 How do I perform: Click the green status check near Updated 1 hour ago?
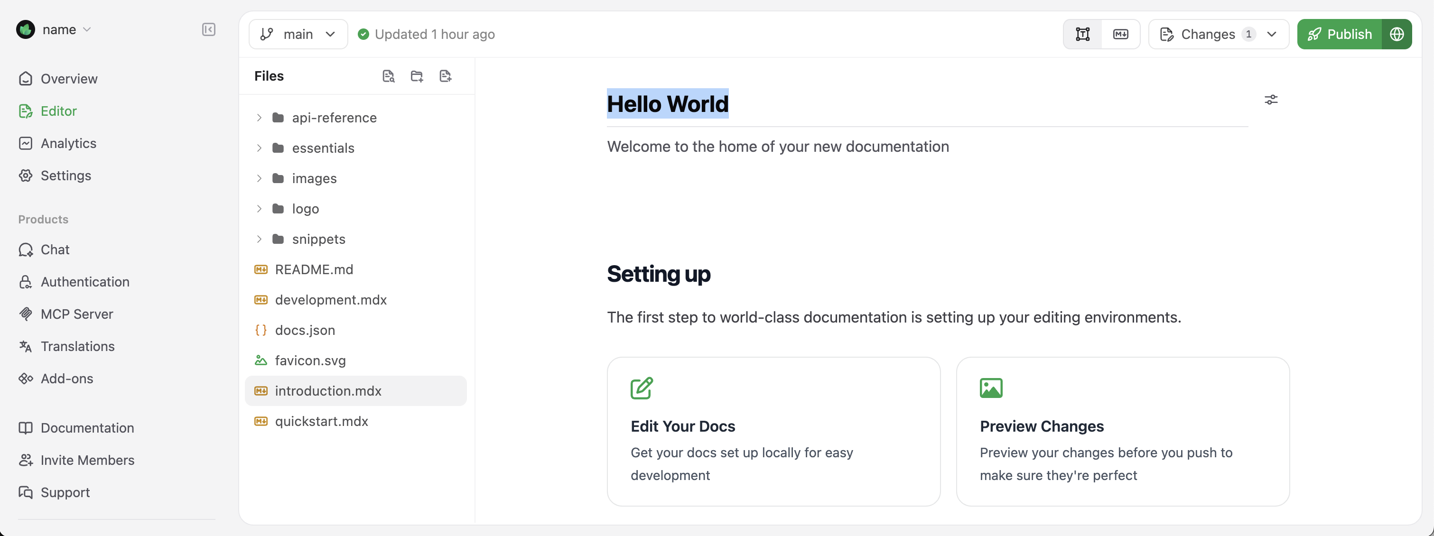(363, 34)
